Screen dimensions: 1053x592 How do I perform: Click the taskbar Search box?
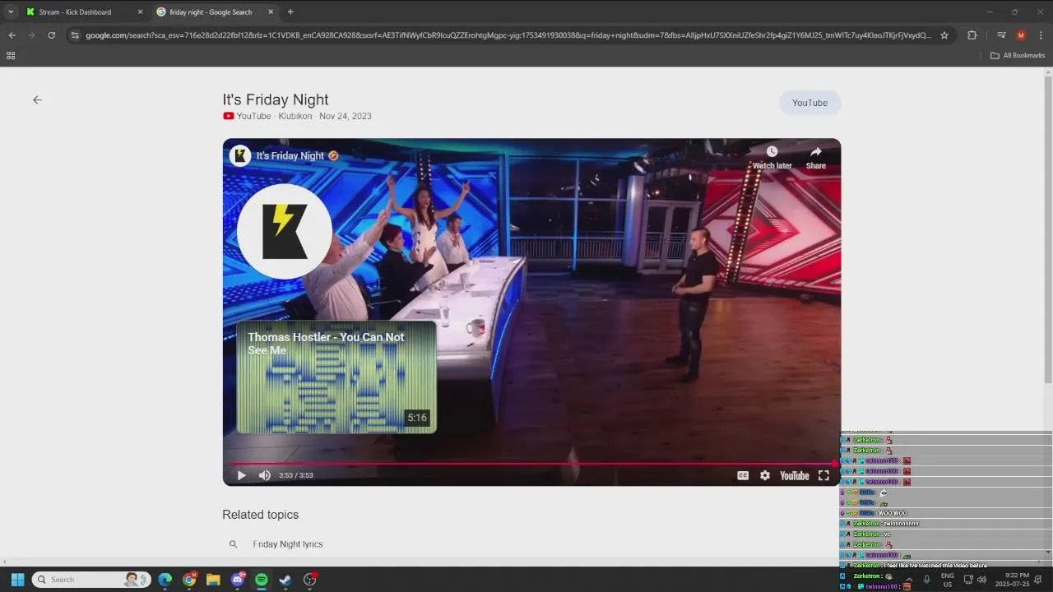91,580
